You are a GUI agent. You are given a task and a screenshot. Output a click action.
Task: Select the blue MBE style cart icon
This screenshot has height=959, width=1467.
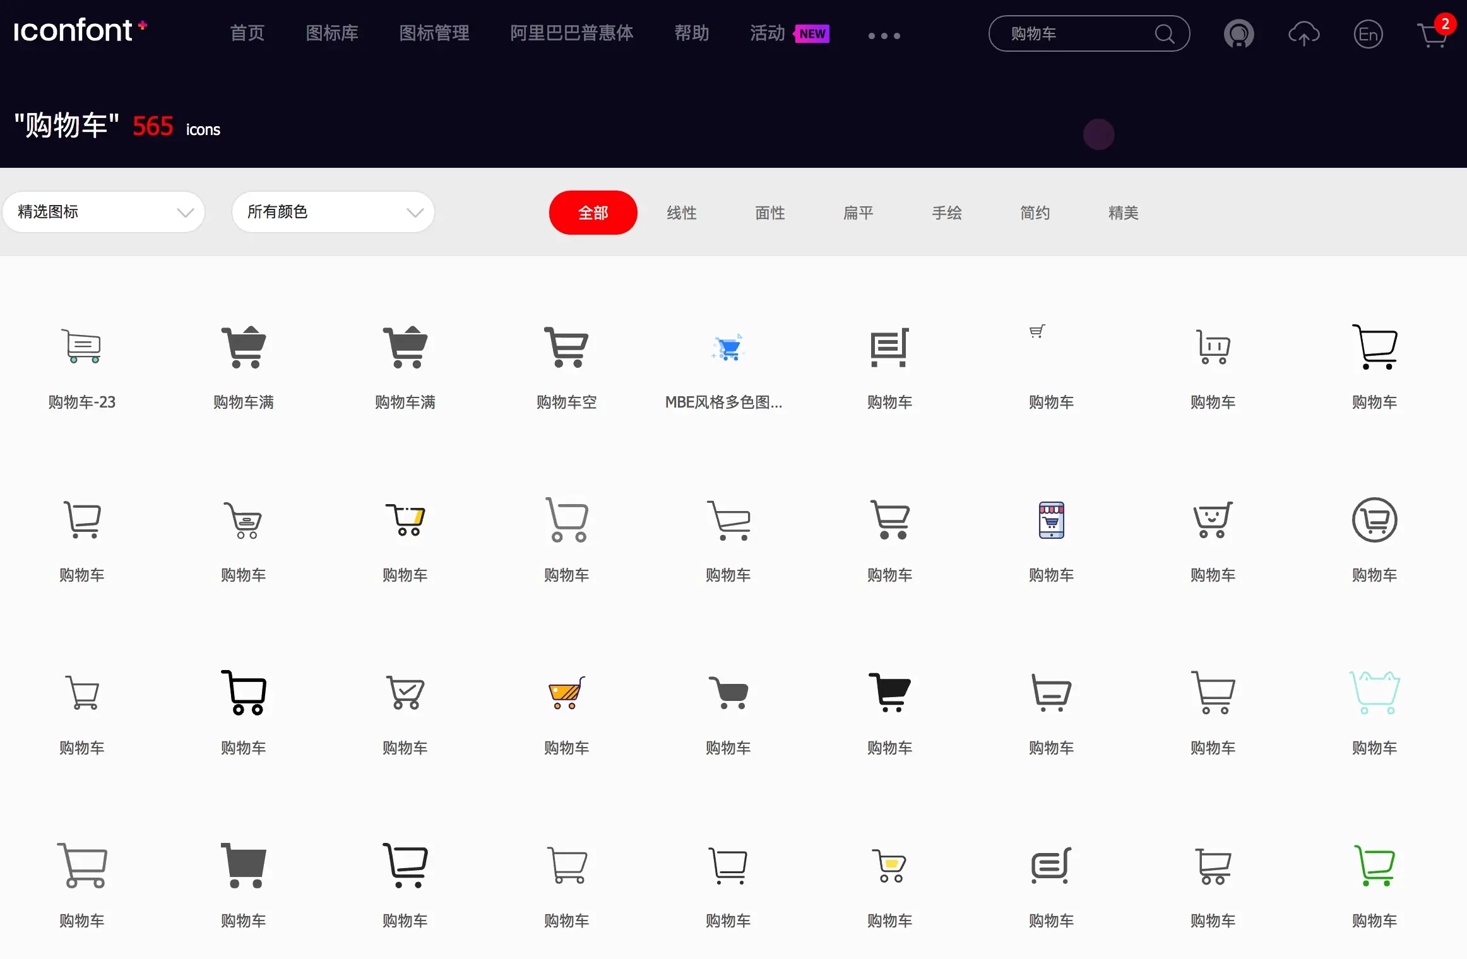[x=728, y=347]
